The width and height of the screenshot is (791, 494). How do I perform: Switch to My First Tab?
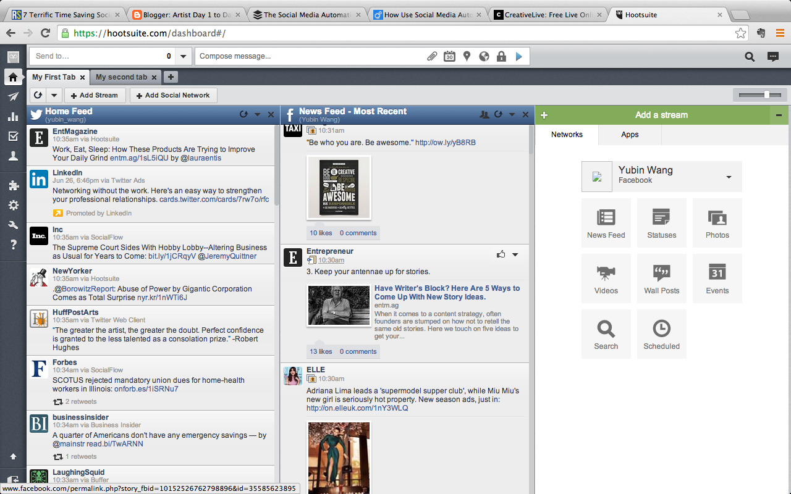54,77
